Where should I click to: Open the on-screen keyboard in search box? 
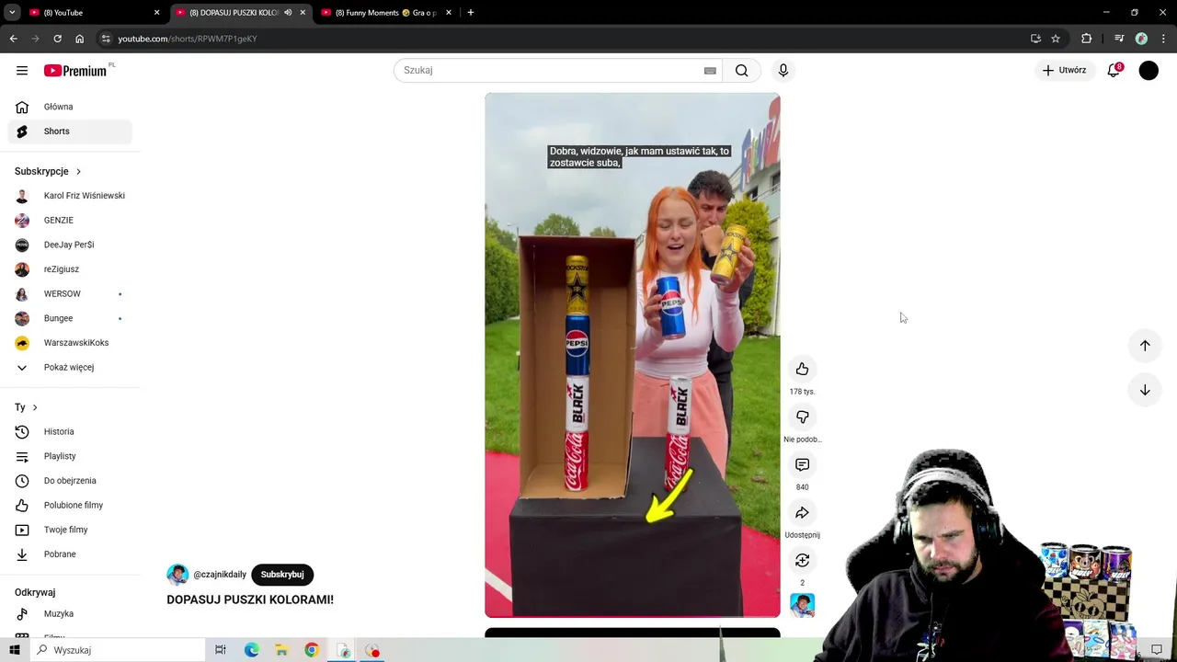[x=710, y=71]
